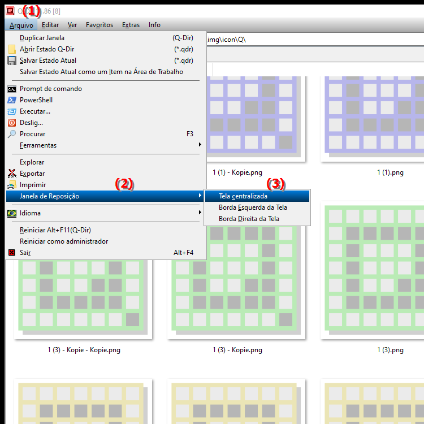Click file name 1 (3).png
The height and width of the screenshot is (424, 424).
[390, 350]
